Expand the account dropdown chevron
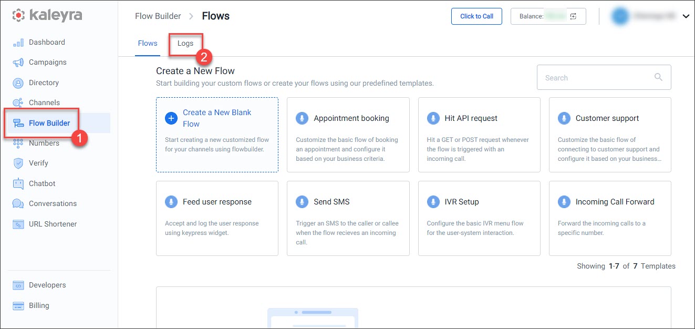This screenshot has height=329, width=695. [686, 17]
